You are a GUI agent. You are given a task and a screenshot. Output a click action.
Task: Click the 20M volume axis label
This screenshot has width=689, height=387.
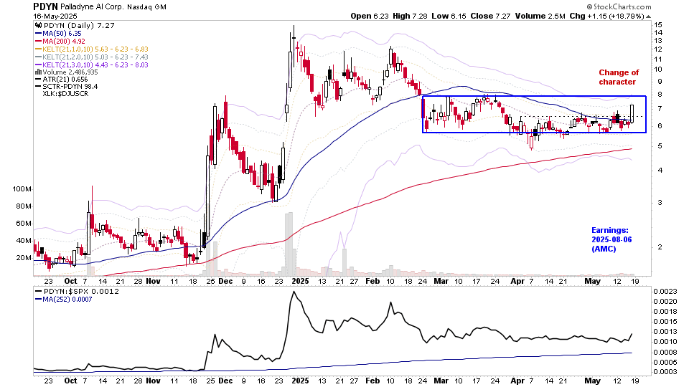click(x=24, y=257)
